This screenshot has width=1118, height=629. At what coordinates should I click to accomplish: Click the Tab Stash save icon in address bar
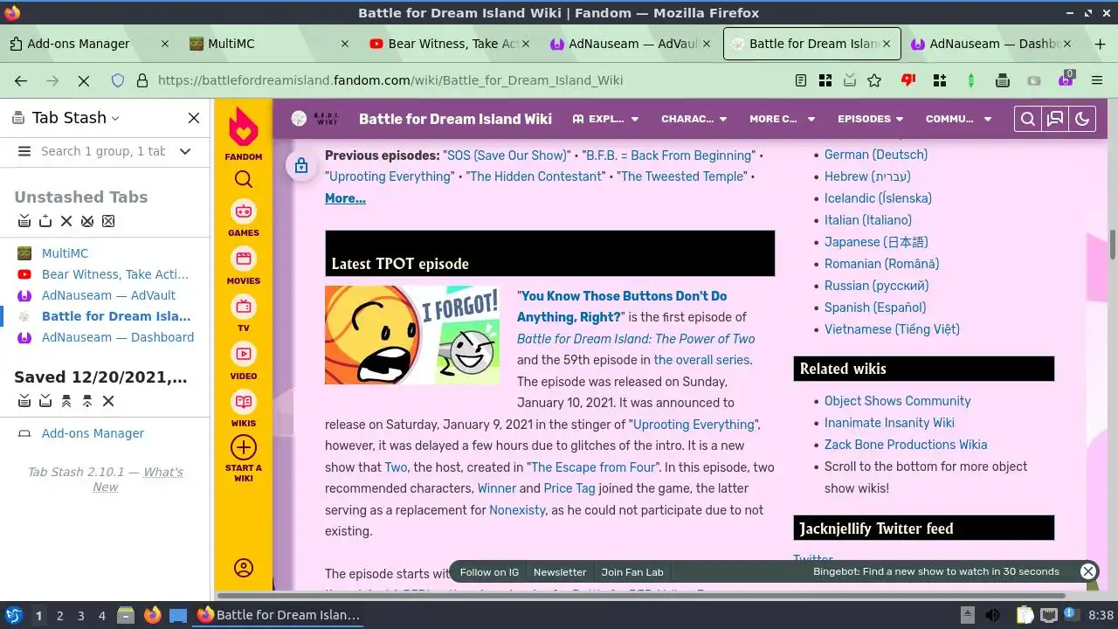coord(850,80)
